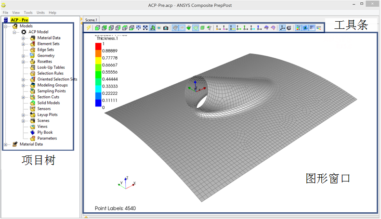Viewport: 381px width, 219px height.
Task: Open the File menu
Action: [5, 13]
